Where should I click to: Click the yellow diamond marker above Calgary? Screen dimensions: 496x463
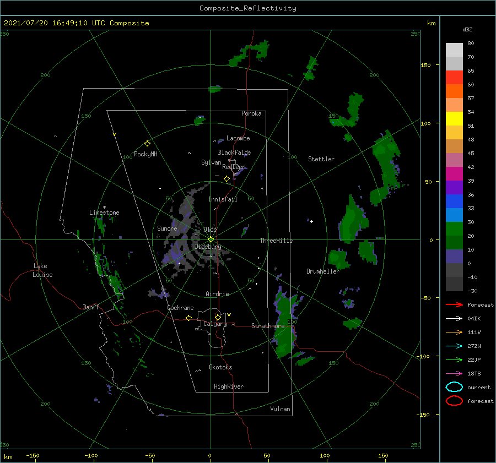(218, 317)
